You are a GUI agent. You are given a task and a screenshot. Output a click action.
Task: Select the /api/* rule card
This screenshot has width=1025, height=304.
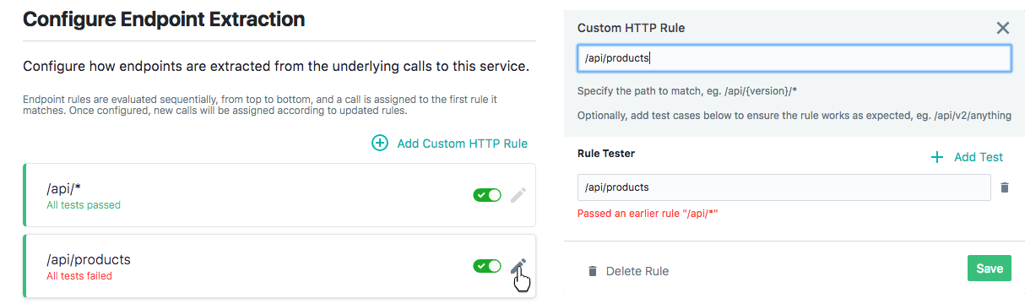pyautogui.click(x=279, y=195)
